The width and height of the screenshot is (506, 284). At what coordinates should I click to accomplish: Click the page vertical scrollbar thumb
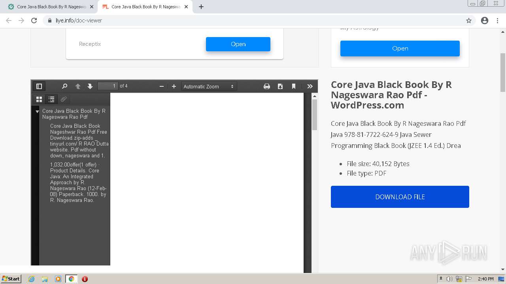click(503, 72)
